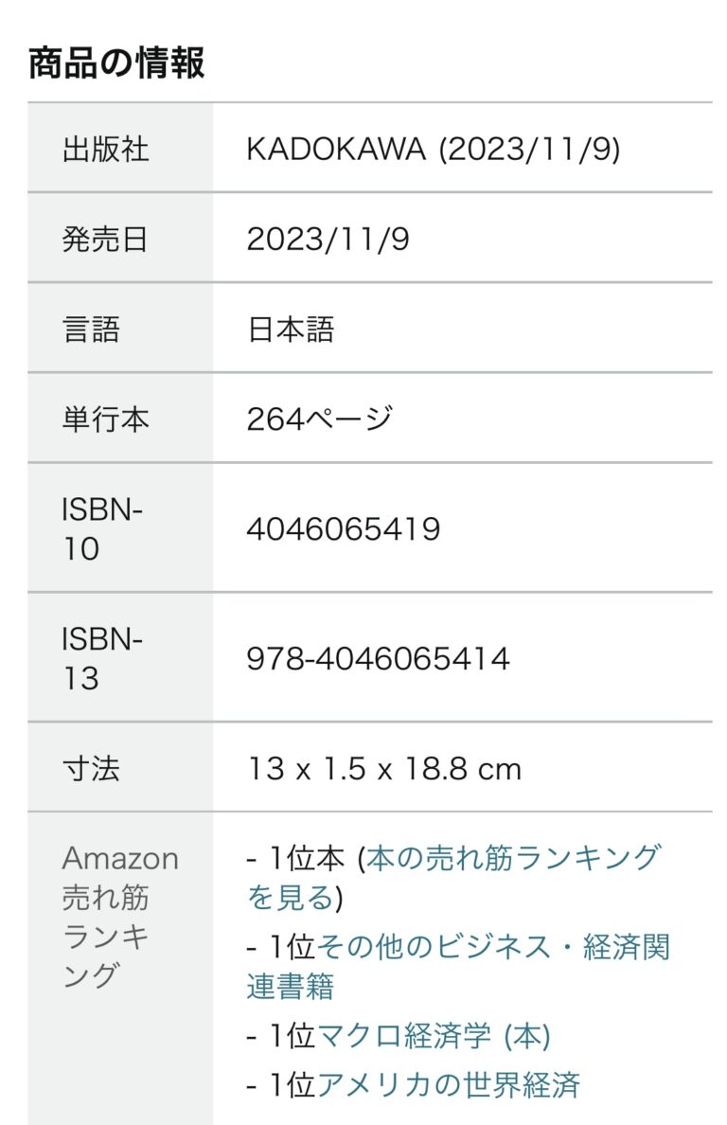
Task: Open the 本の売れ筋ランキングを見る link
Action: [x=511, y=859]
